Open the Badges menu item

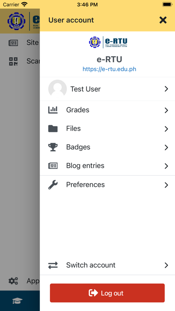click(x=108, y=147)
